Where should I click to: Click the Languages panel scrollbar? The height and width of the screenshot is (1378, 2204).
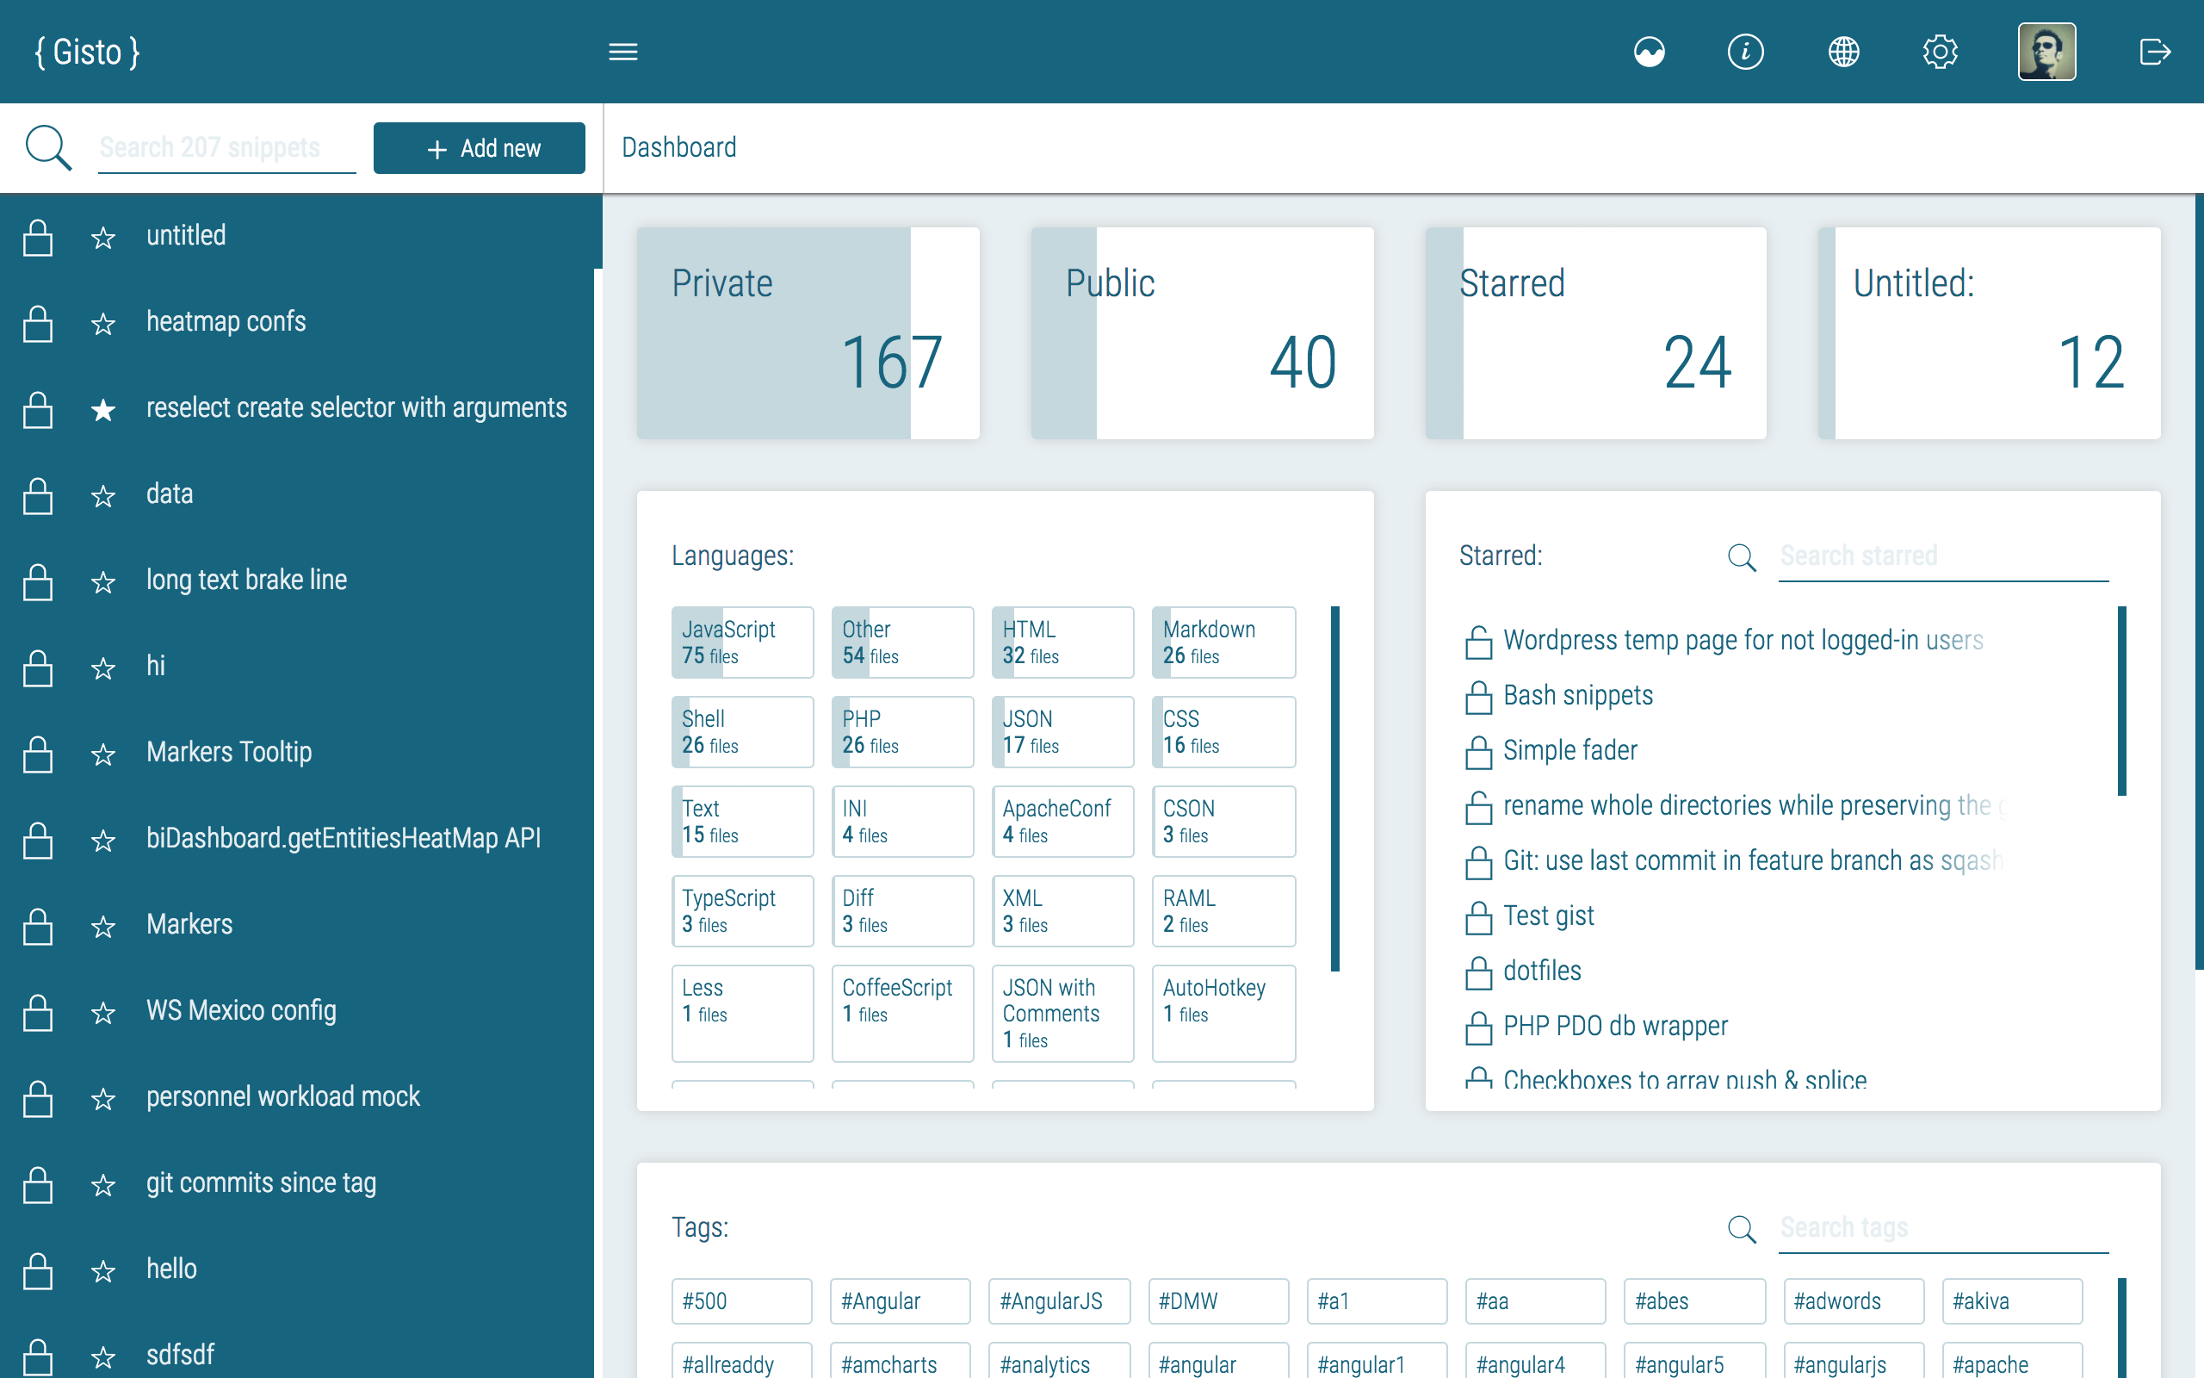click(1334, 787)
